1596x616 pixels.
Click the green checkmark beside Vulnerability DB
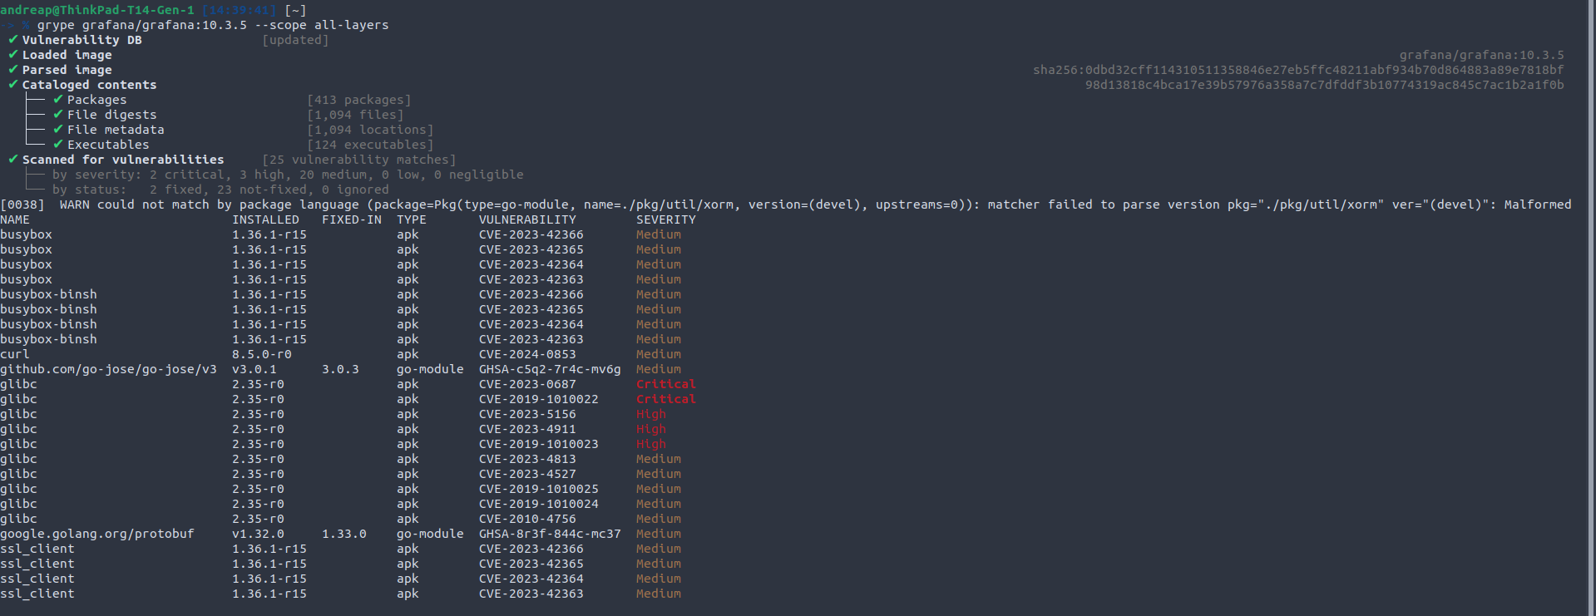(x=12, y=40)
